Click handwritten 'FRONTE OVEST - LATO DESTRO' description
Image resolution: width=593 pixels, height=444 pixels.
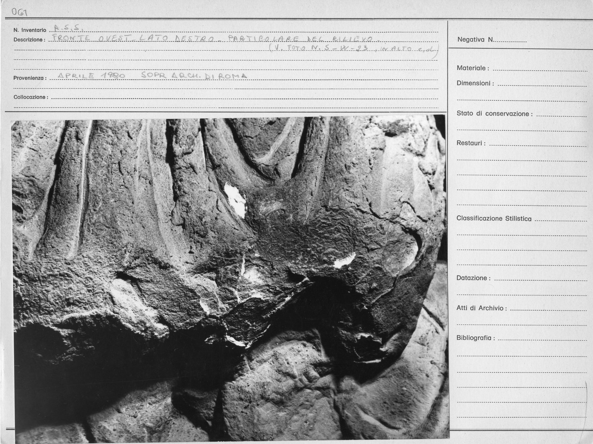tap(133, 38)
